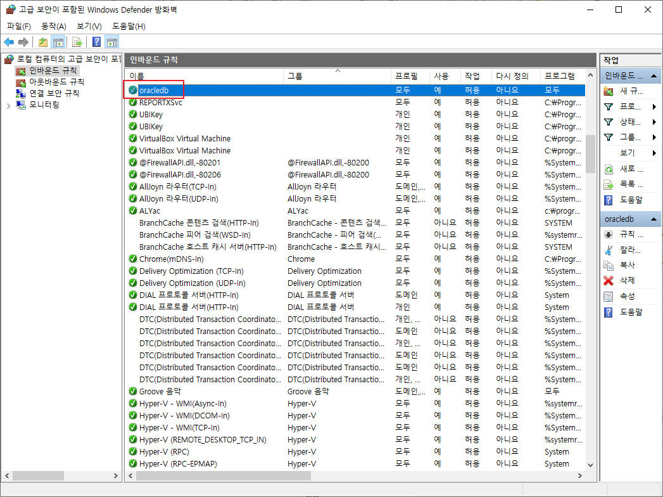
Task: Click the Export List toolbar icon
Action: coord(77,42)
